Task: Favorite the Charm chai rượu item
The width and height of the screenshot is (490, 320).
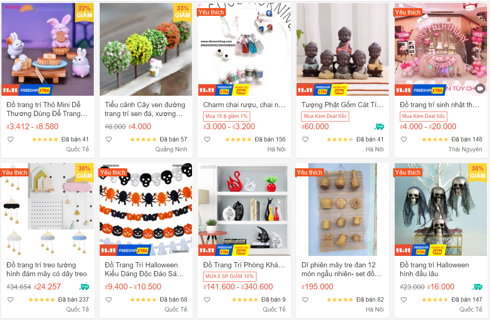Action: tap(207, 140)
